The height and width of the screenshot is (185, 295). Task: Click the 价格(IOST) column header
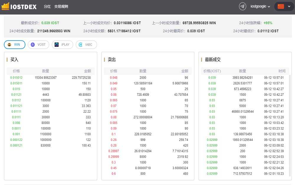212,71
